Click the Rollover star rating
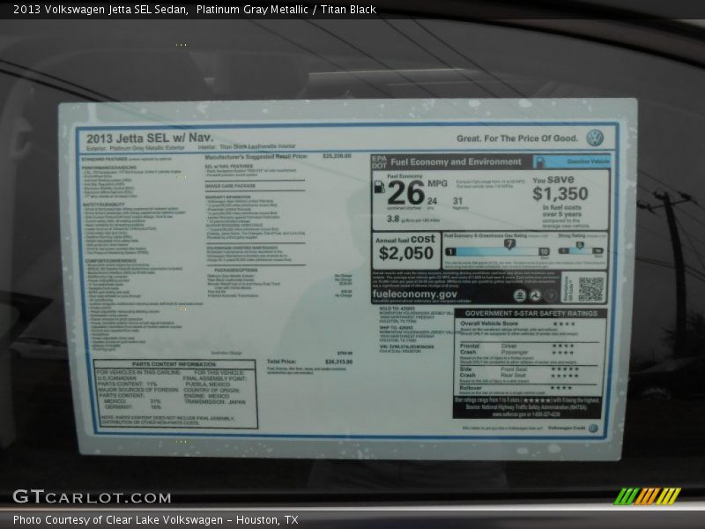705x529 pixels. [x=561, y=388]
